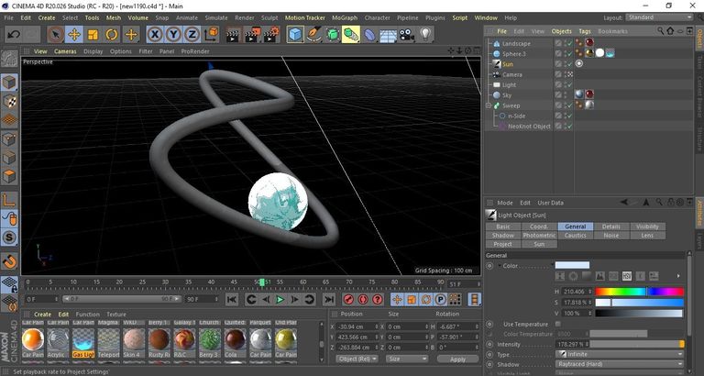This screenshot has height=376, width=704.
Task: Select the Cola material thumbnail
Action: coord(236,339)
